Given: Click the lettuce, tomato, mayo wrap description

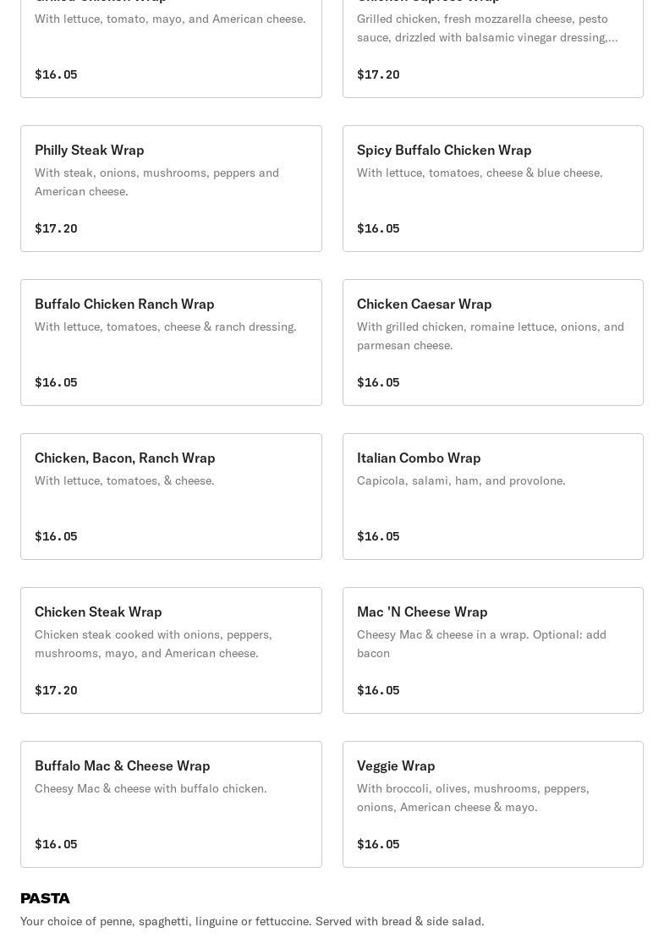Looking at the screenshot, I should 170,19.
